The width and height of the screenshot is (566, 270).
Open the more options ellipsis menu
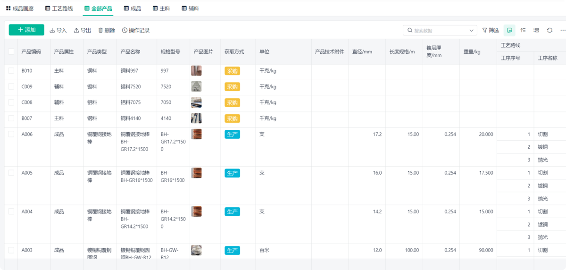[x=563, y=30]
